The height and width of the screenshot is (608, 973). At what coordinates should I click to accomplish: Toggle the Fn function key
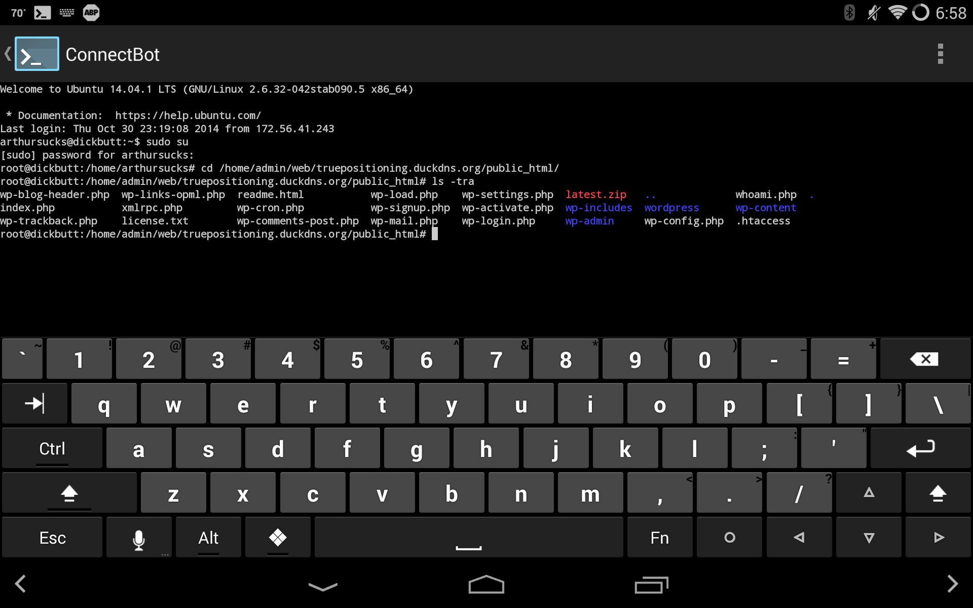pos(660,538)
